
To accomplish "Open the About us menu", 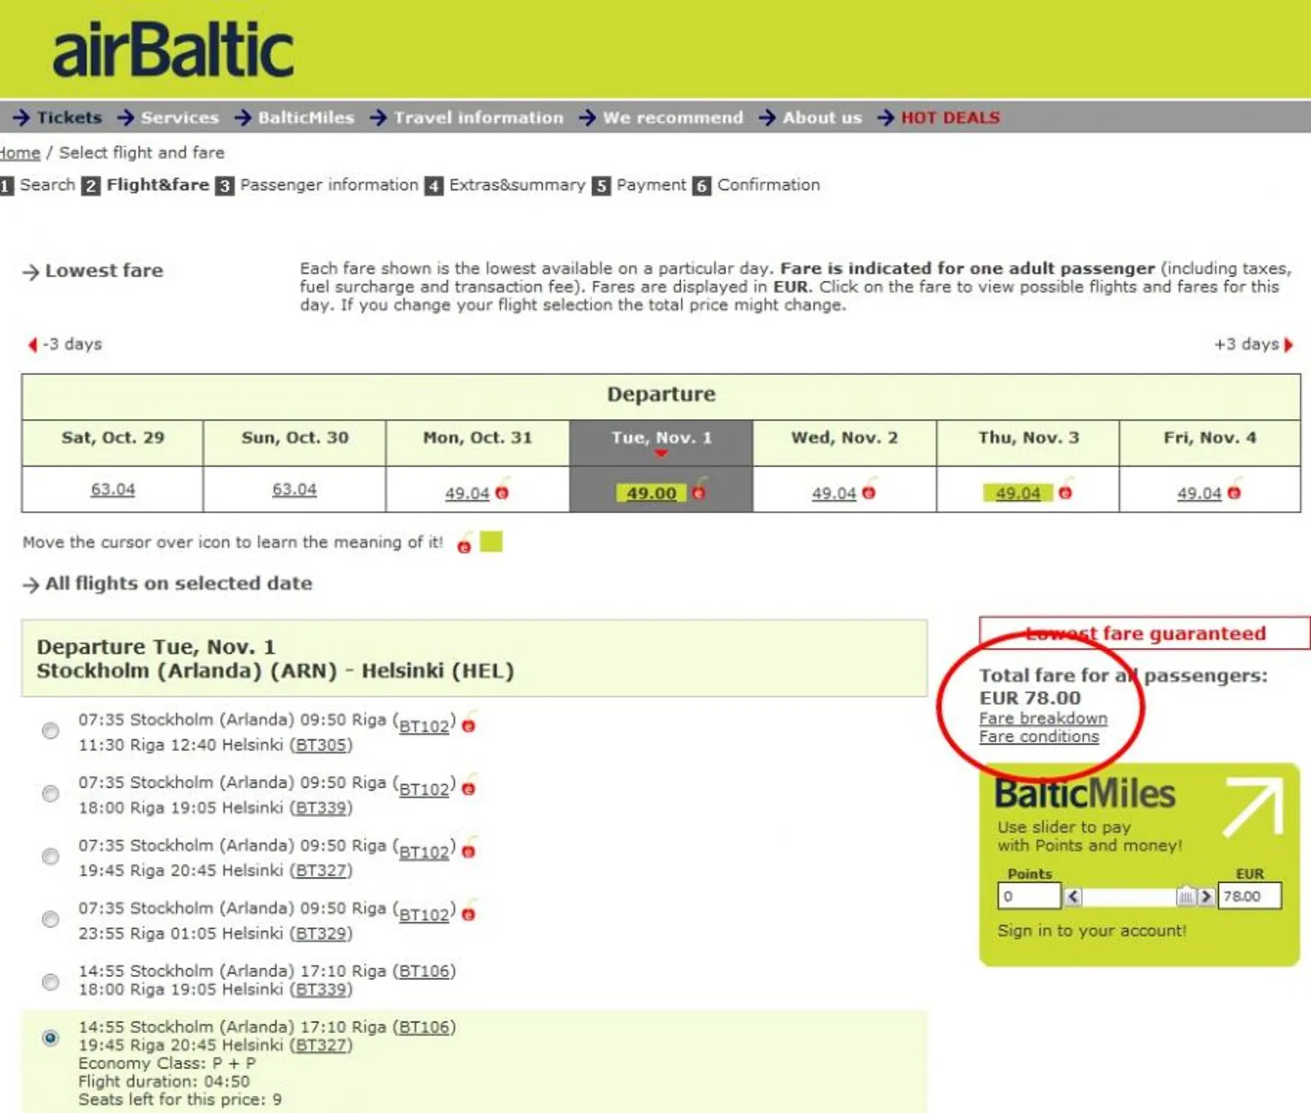I will 822,118.
